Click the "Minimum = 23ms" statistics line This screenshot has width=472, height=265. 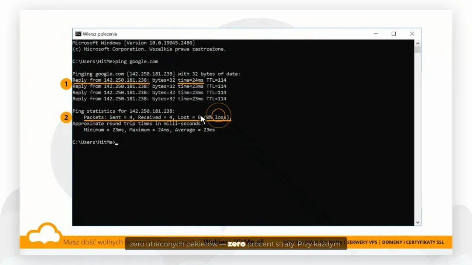click(x=149, y=130)
